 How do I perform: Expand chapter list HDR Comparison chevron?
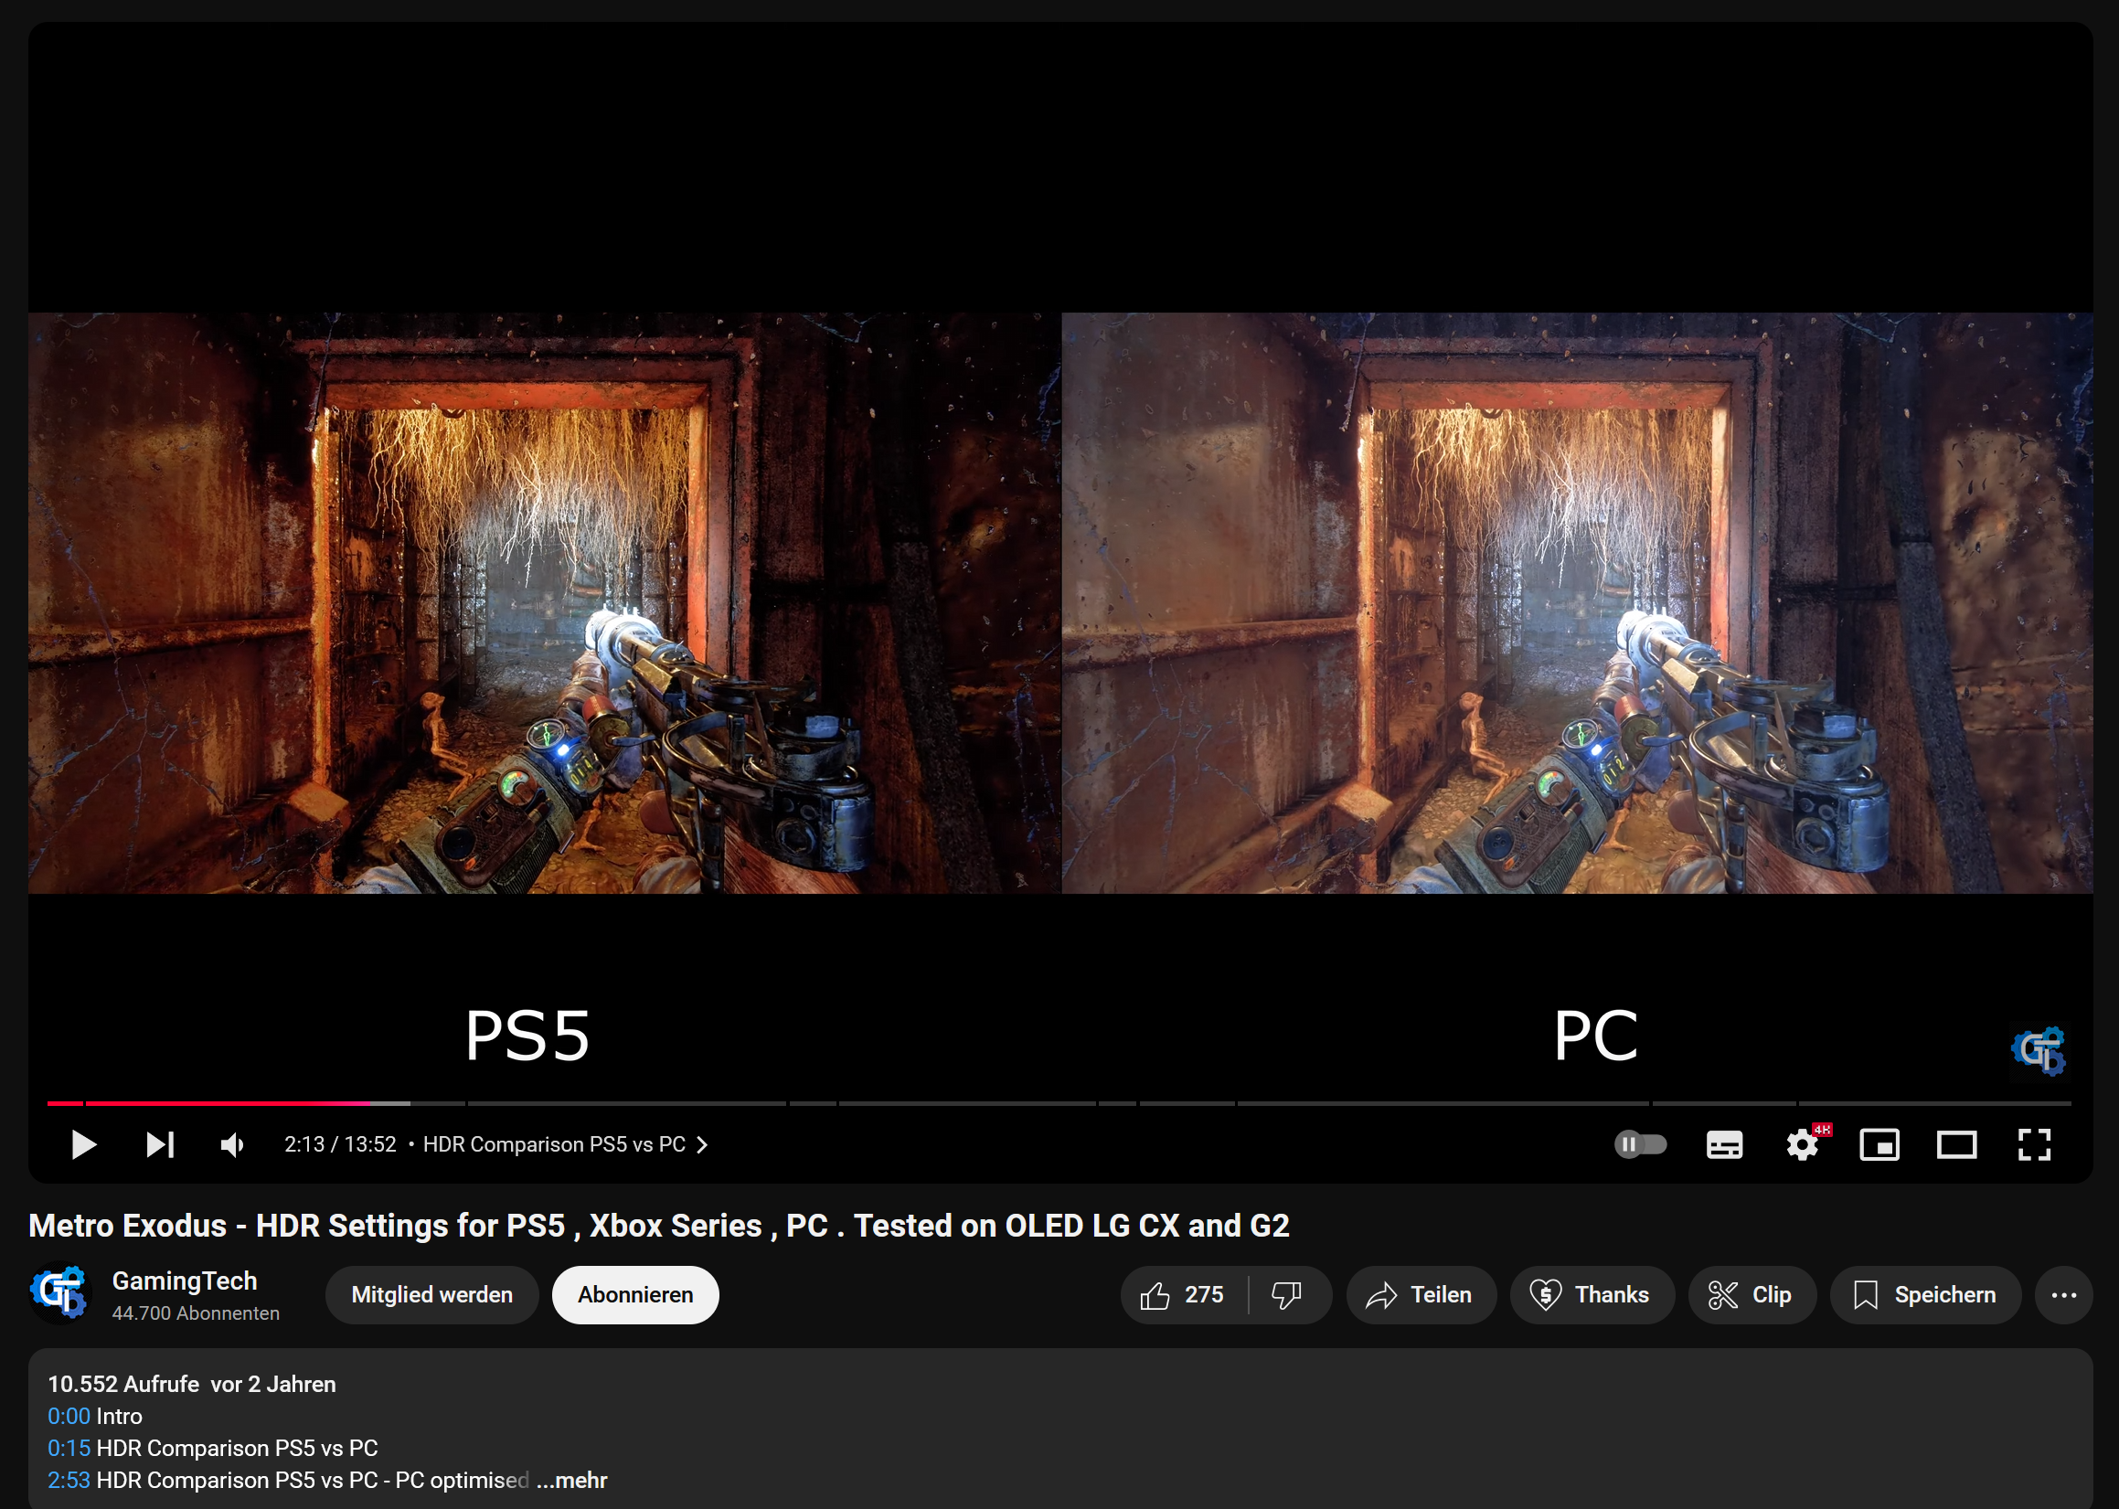(703, 1144)
